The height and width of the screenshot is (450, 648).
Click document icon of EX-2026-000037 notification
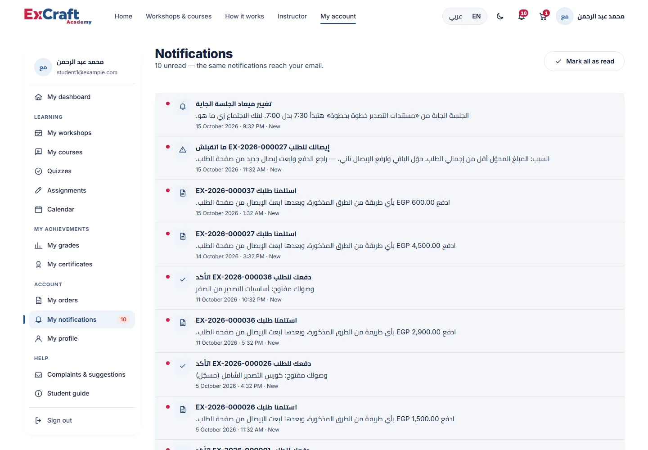[183, 193]
